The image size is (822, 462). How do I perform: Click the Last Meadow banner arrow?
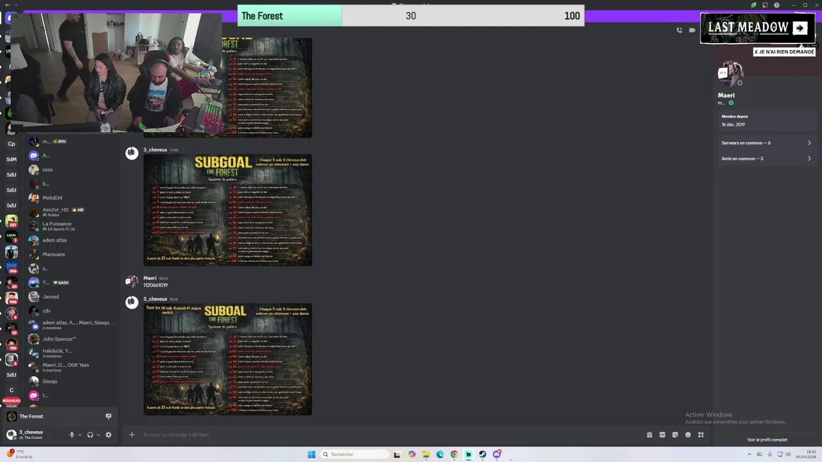[800, 28]
